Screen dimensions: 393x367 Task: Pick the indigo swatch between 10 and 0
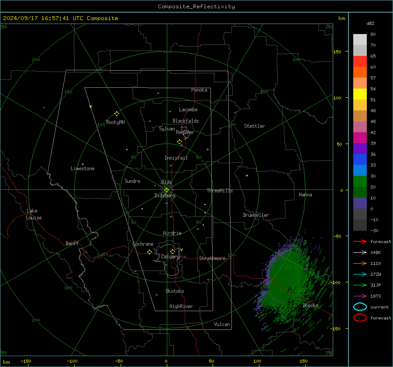(x=360, y=203)
